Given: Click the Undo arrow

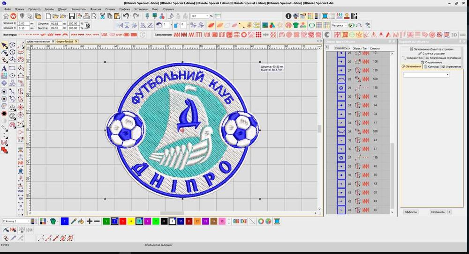Looking at the screenshot, I should (x=126, y=16).
